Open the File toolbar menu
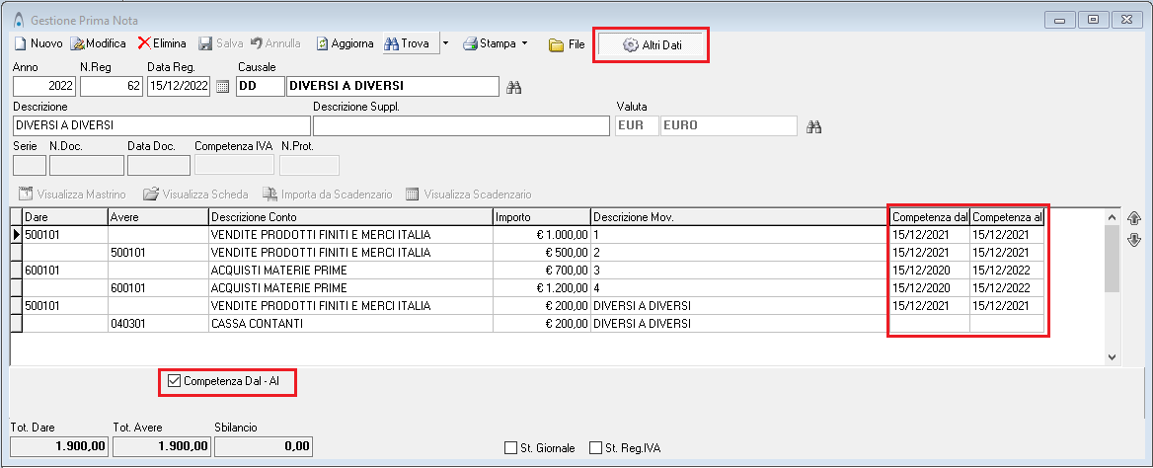This screenshot has width=1153, height=468. (567, 44)
